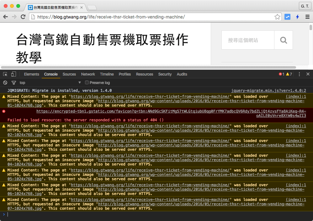This screenshot has height=221, width=313.
Task: Select the inspect element tool
Action: (5, 74)
